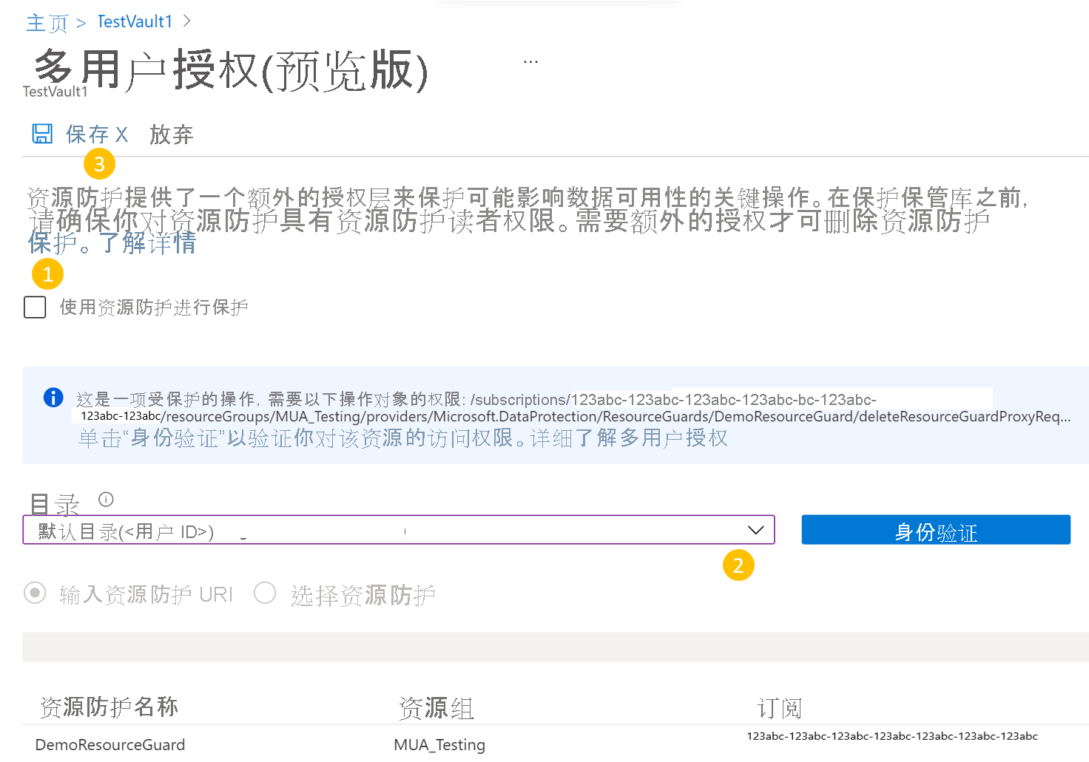Navigate to 主页 via breadcrumb

[x=46, y=21]
